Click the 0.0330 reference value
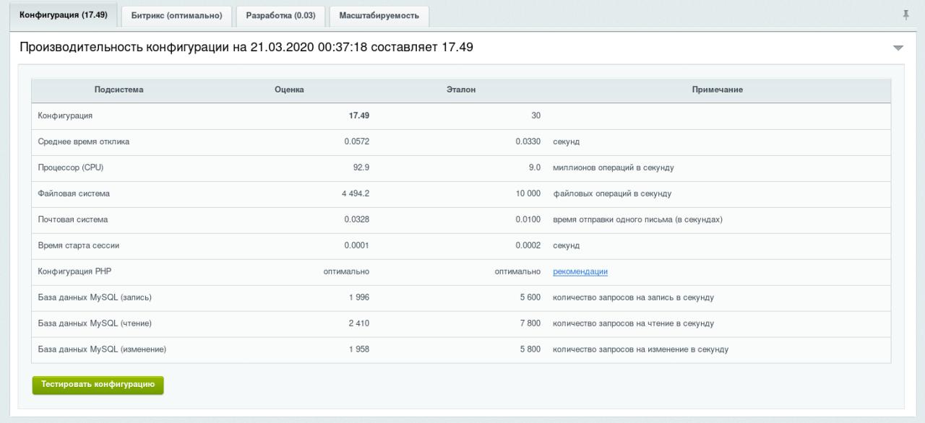 click(528, 141)
